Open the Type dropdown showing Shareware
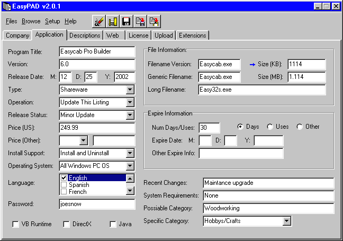The height and width of the screenshot is (241, 343). [130, 90]
